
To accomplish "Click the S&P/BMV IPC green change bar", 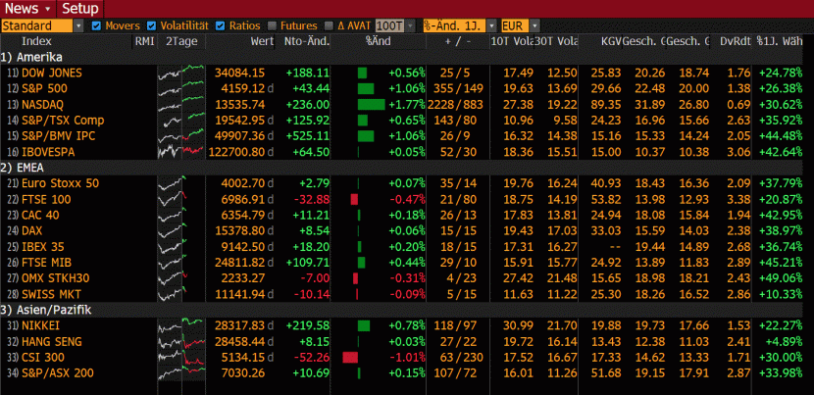I will click(366, 136).
